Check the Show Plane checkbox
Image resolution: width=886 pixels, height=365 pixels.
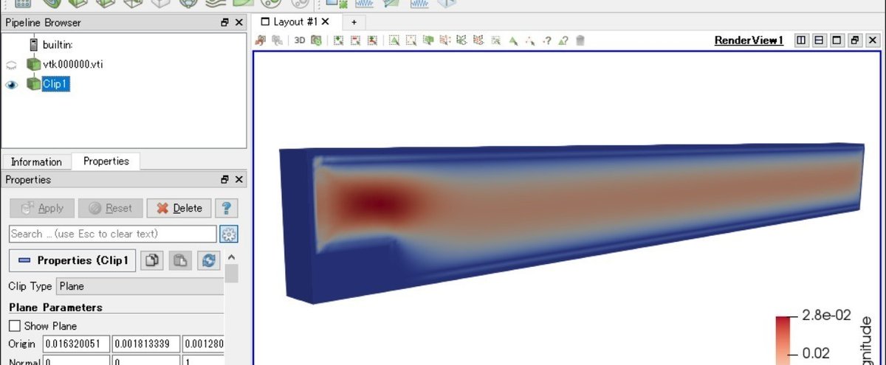click(x=15, y=326)
